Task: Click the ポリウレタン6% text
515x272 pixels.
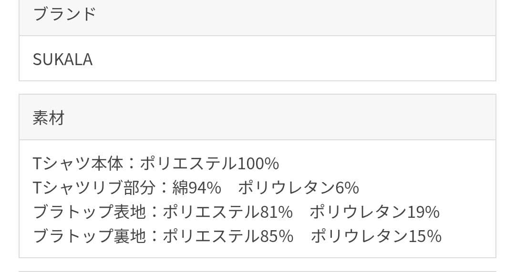Action: point(298,188)
